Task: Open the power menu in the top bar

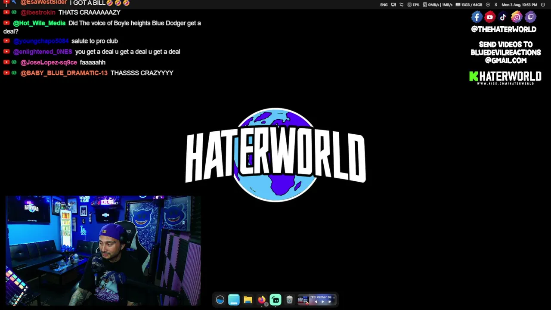Action: click(543, 5)
